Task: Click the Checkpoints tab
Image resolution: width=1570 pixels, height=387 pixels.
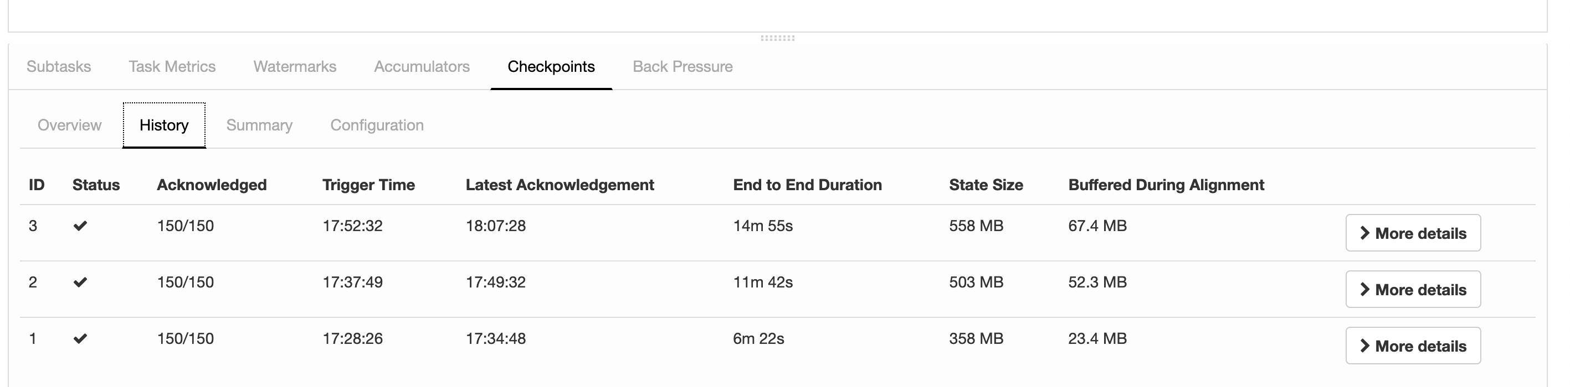Action: (x=551, y=66)
